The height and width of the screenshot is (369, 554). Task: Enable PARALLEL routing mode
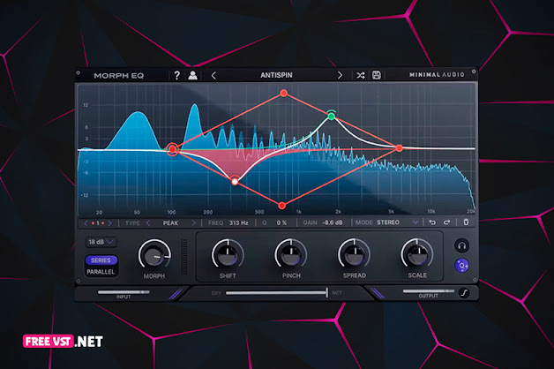pyautogui.click(x=101, y=272)
